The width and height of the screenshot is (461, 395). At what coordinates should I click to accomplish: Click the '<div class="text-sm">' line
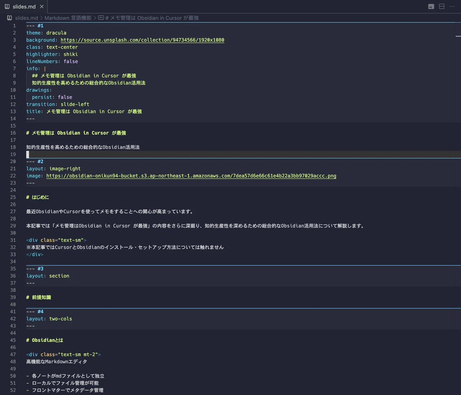click(x=56, y=240)
